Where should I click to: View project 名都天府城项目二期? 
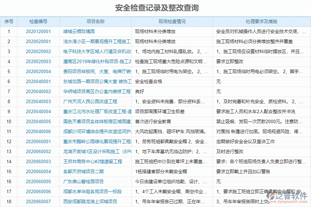78,171
